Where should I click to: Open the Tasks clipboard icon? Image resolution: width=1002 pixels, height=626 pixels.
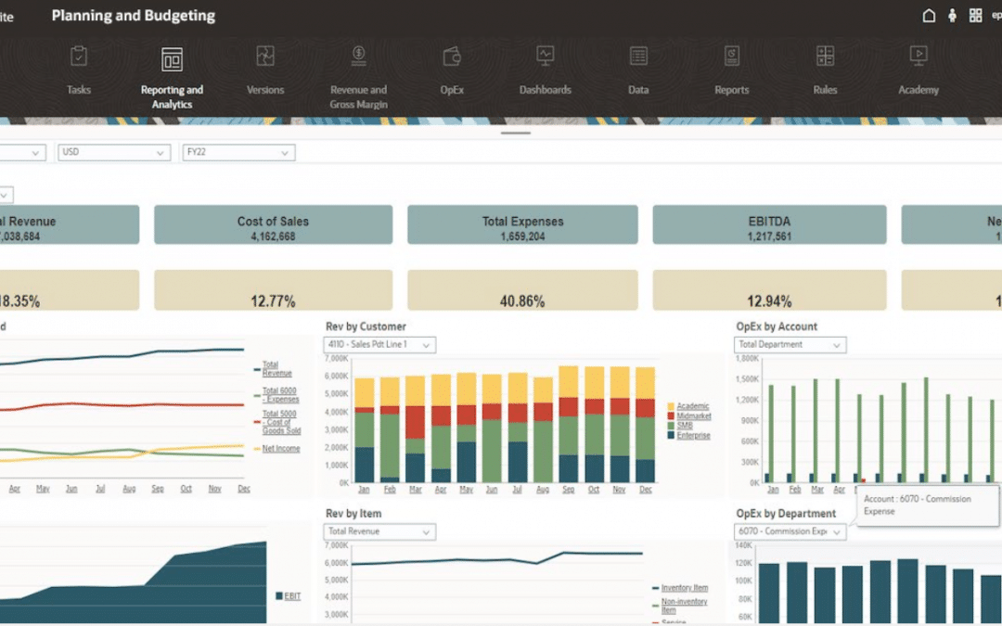pos(79,57)
